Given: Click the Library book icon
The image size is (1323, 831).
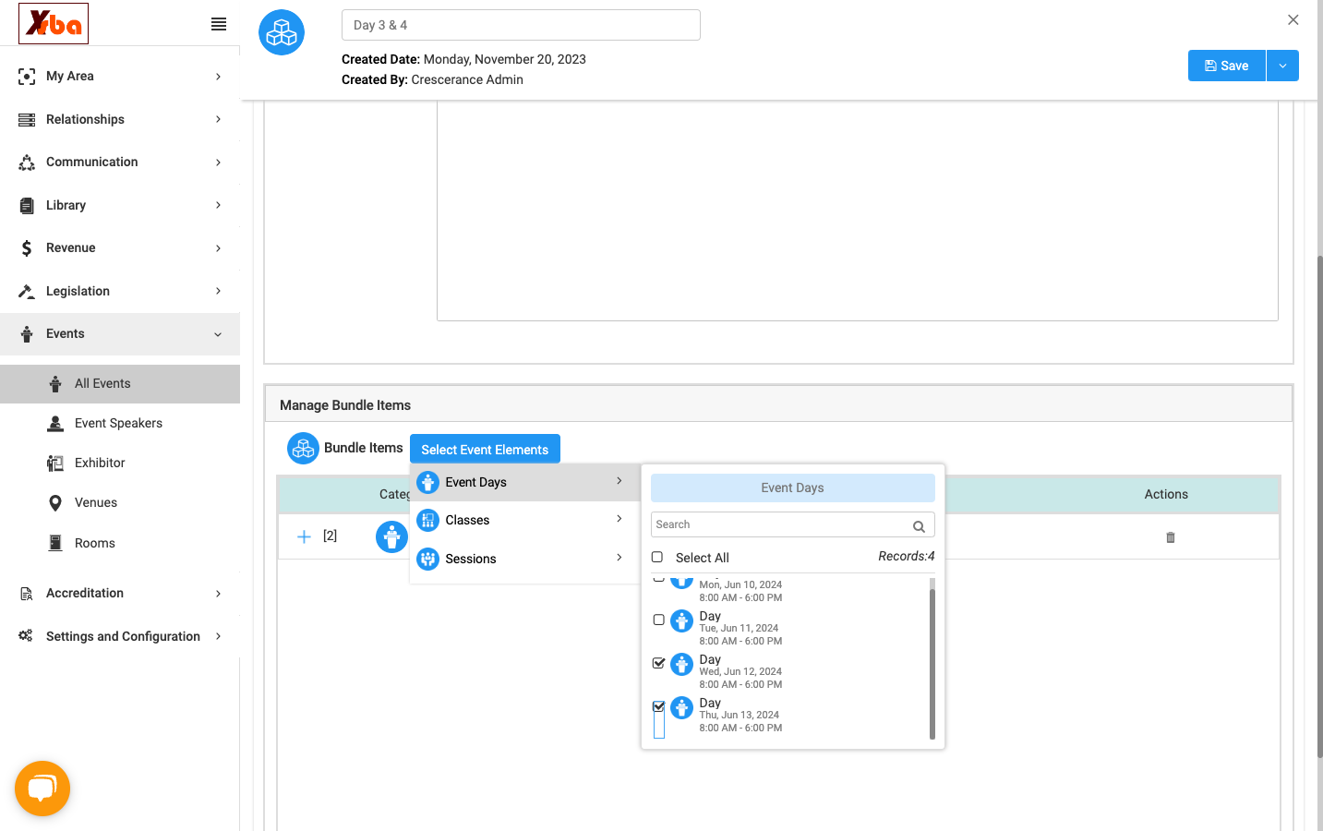Looking at the screenshot, I should (27, 205).
